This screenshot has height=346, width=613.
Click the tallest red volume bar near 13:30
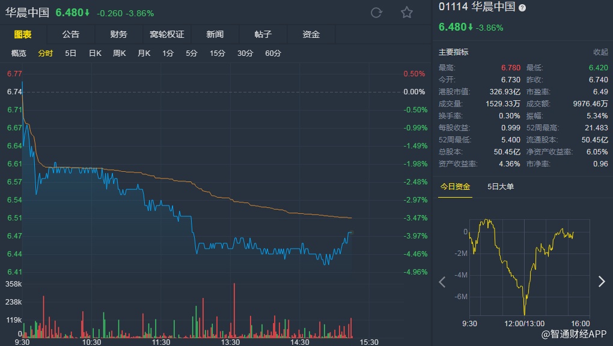(234, 311)
